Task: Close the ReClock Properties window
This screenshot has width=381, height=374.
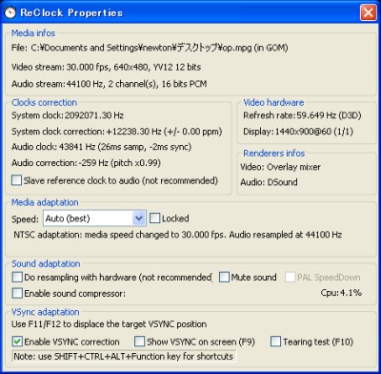Action: coord(369,12)
